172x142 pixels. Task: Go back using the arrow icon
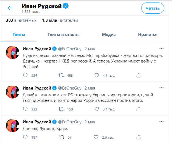pos(10,8)
